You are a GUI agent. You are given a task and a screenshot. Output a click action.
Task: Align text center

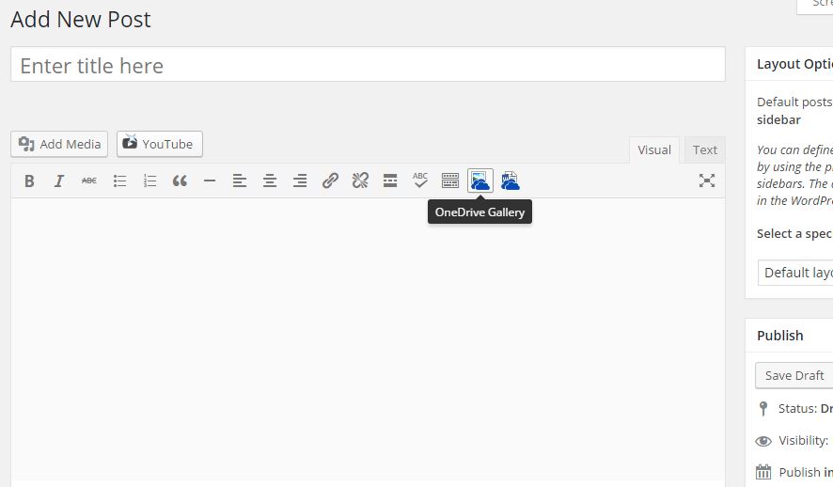pyautogui.click(x=270, y=181)
